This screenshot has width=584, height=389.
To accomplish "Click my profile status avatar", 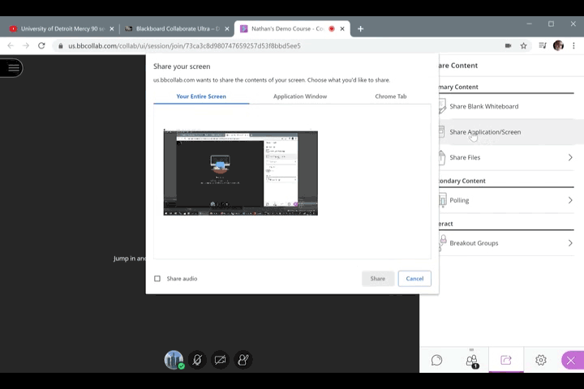I will tap(174, 360).
